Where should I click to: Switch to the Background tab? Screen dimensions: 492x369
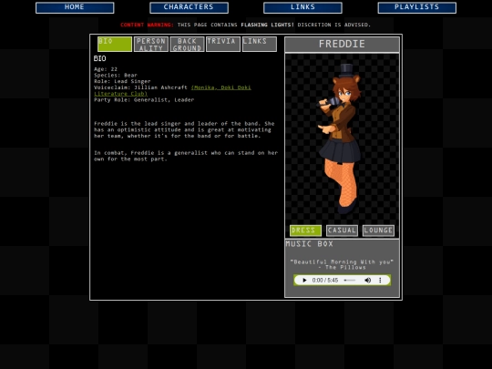(187, 44)
